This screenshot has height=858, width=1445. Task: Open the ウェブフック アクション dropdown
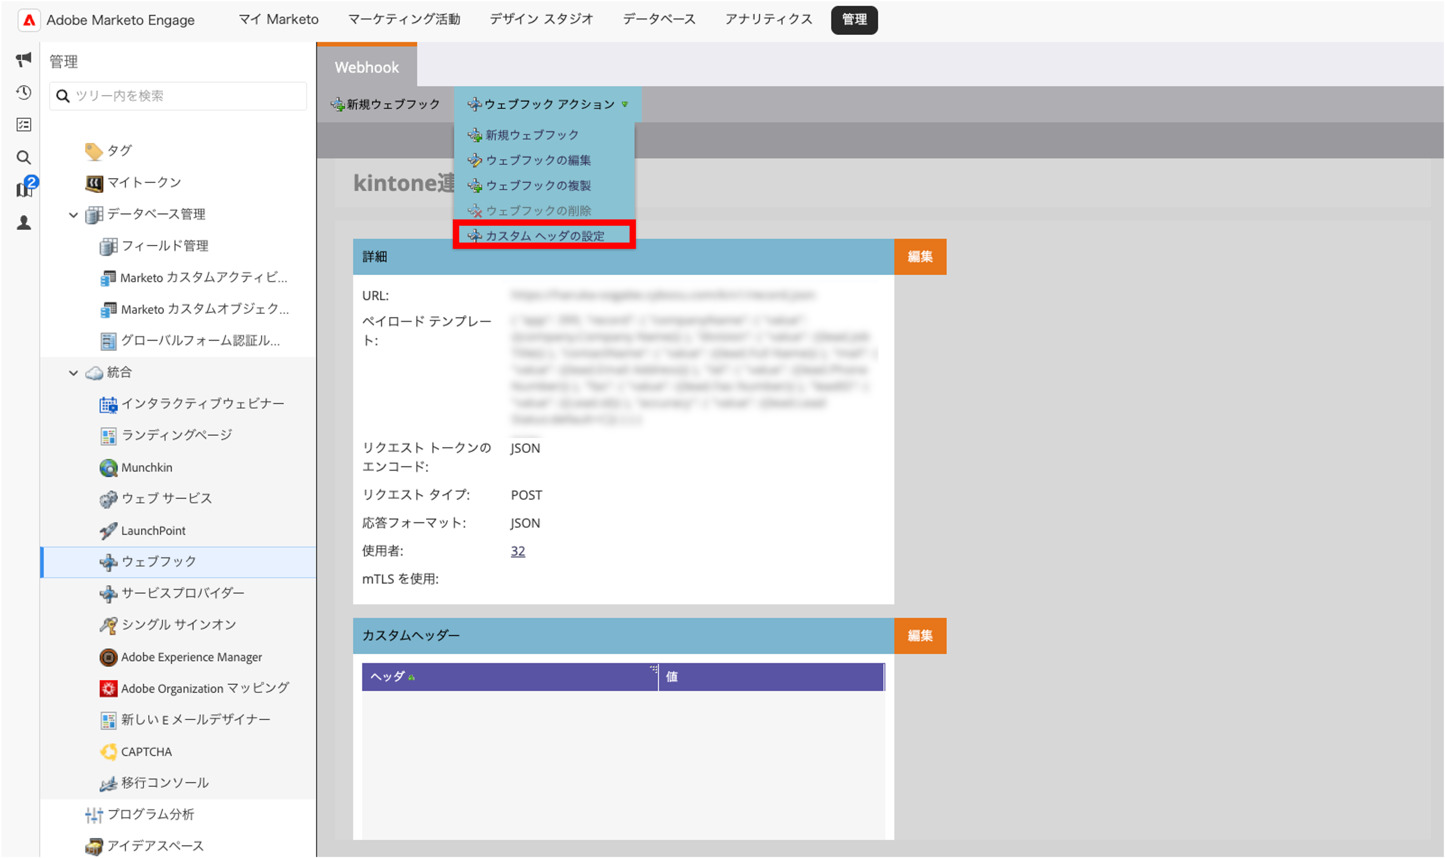[548, 105]
